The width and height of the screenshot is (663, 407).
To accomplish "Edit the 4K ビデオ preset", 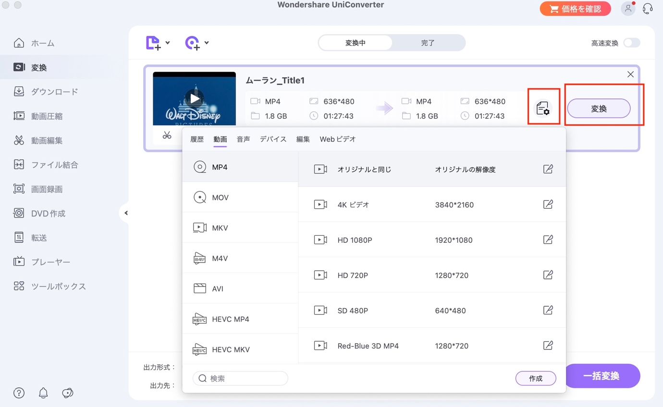I will tap(548, 204).
